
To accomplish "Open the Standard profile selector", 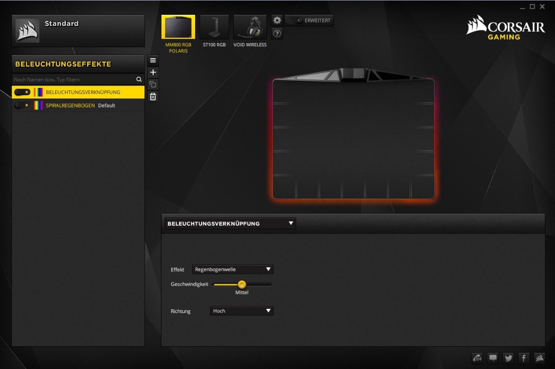I will pyautogui.click(x=78, y=31).
